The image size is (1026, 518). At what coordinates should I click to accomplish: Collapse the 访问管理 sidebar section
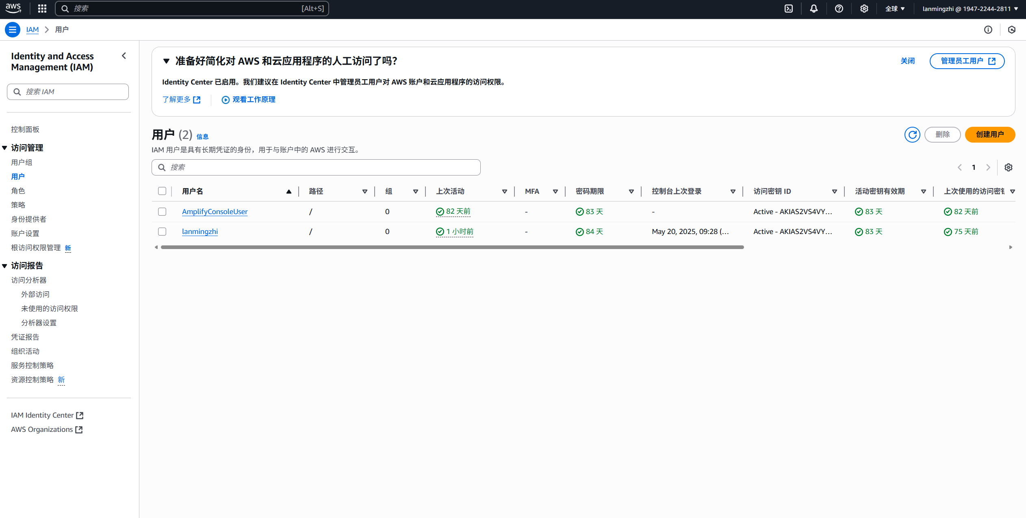pos(4,148)
